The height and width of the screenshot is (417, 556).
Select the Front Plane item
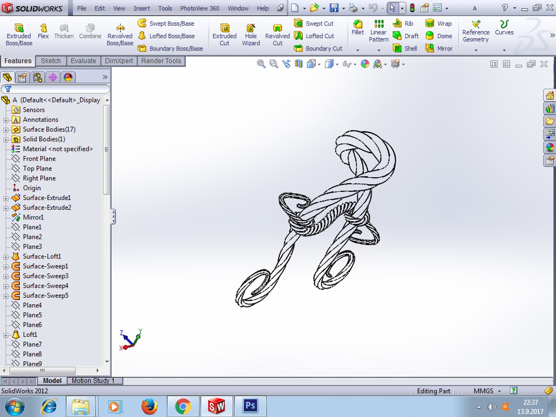(x=39, y=159)
